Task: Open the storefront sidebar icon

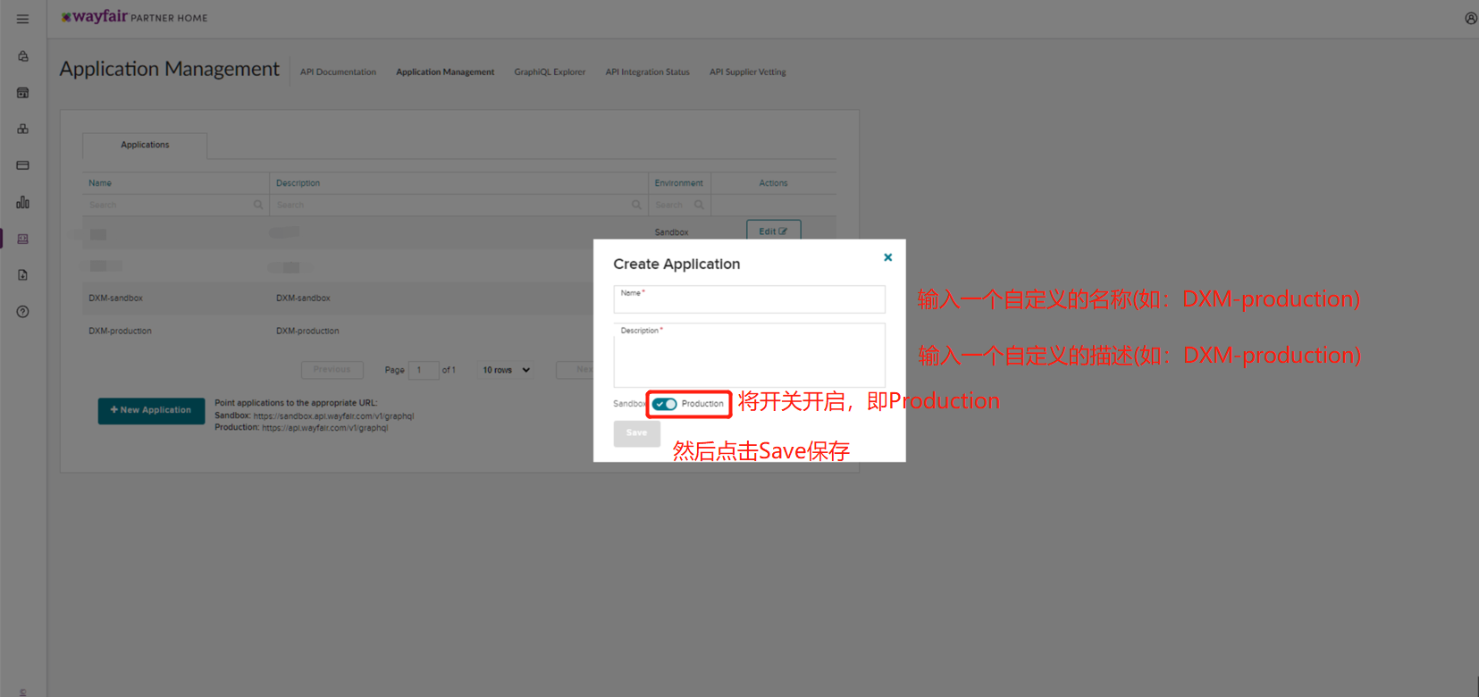Action: [23, 93]
